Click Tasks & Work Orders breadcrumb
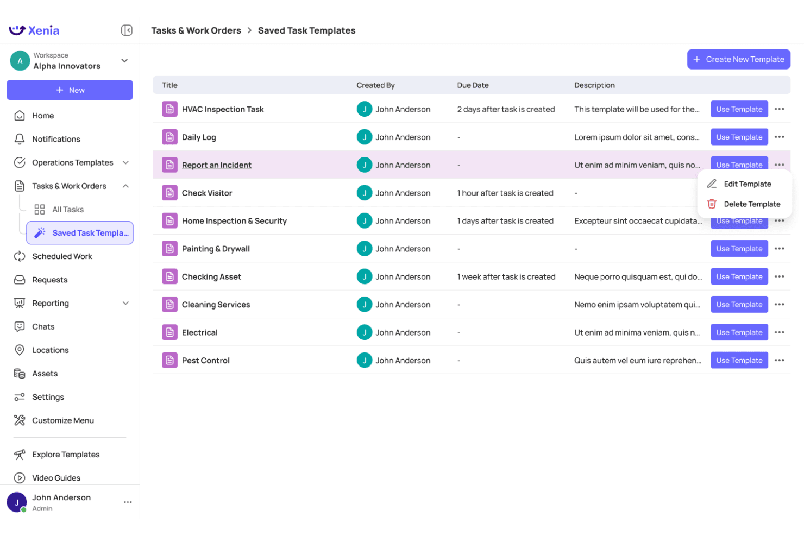 pyautogui.click(x=196, y=30)
